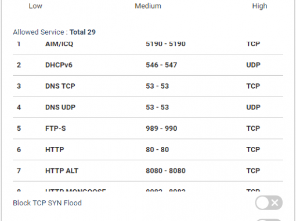Click the 989 - 990 port range
Screen dimensions: 296x221
pyautogui.click(x=161, y=128)
